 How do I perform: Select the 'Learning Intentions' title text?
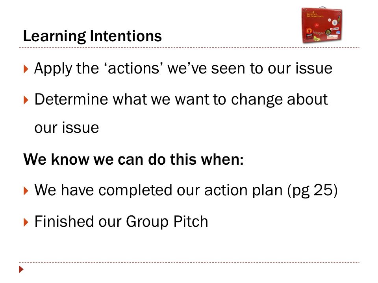pyautogui.click(x=92, y=36)
